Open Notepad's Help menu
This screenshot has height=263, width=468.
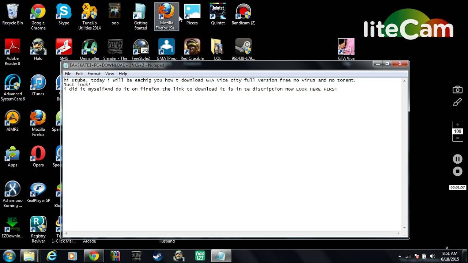tap(123, 74)
